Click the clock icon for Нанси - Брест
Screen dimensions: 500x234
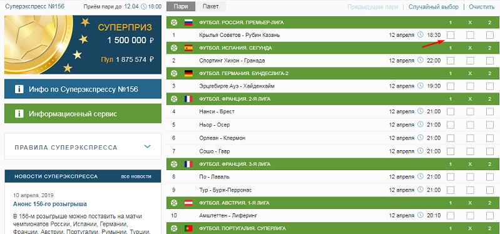click(421, 111)
